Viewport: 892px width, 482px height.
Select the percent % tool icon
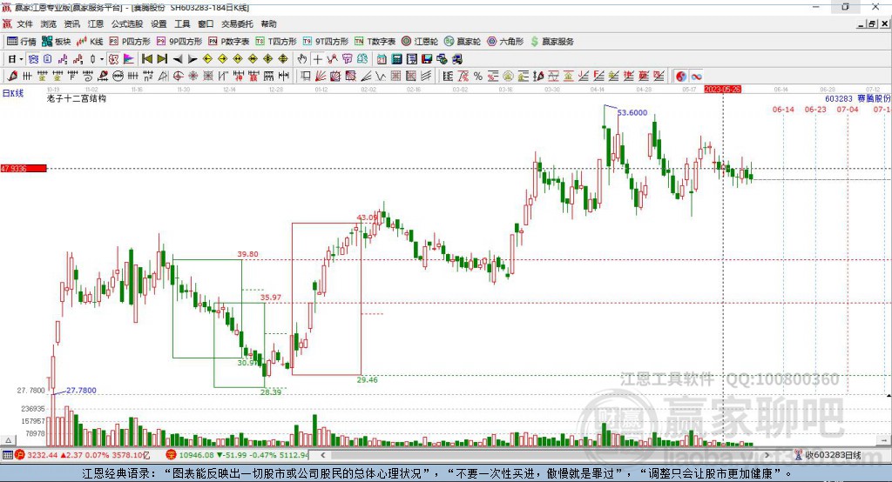pyautogui.click(x=478, y=77)
